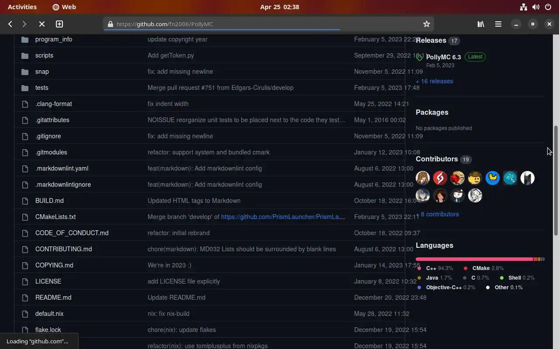Open the Releases section heading
The width and height of the screenshot is (559, 349).
pyautogui.click(x=431, y=40)
